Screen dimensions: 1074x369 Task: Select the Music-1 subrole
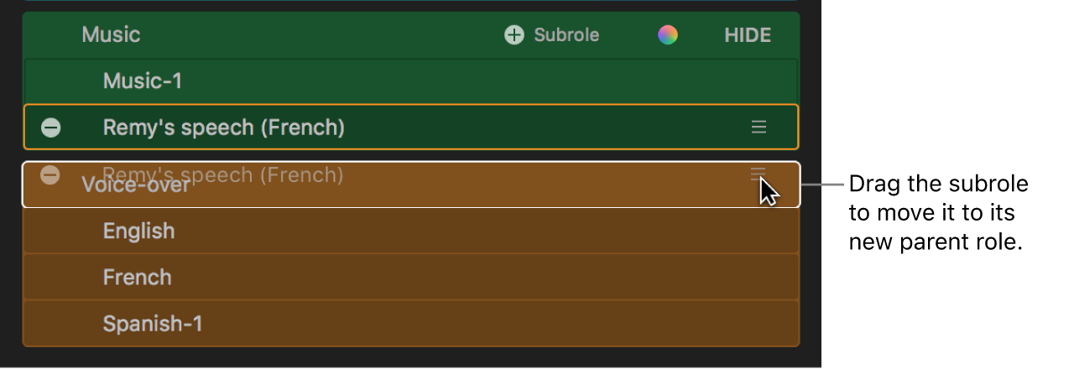[x=143, y=81]
